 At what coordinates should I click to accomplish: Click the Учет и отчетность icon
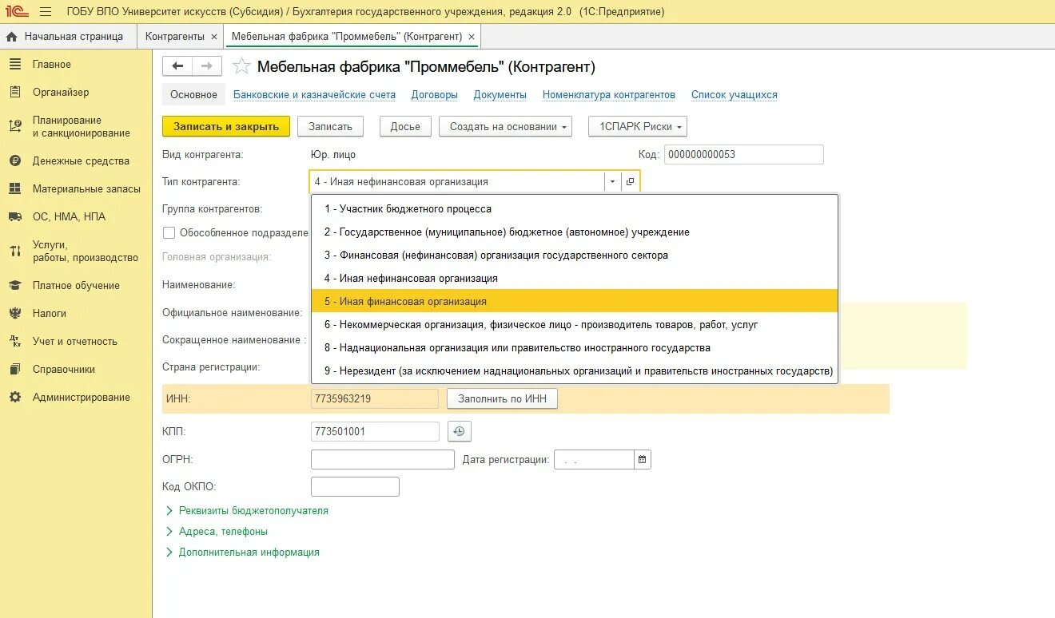[x=15, y=342]
